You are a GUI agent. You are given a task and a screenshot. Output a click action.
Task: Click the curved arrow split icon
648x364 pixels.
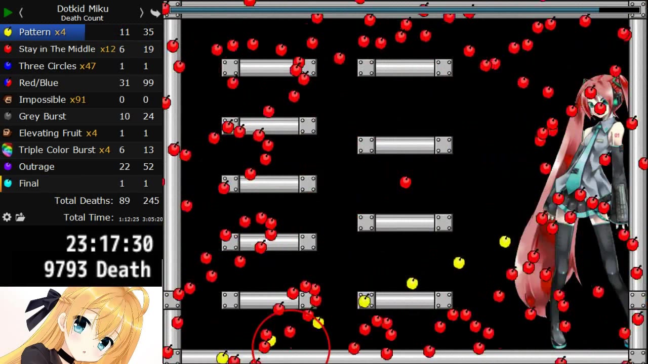(x=155, y=13)
